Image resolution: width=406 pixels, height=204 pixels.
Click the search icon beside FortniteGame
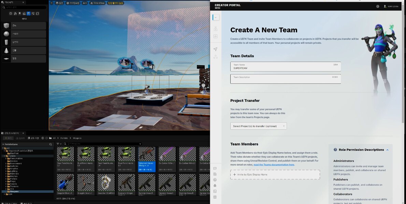(x=51, y=144)
